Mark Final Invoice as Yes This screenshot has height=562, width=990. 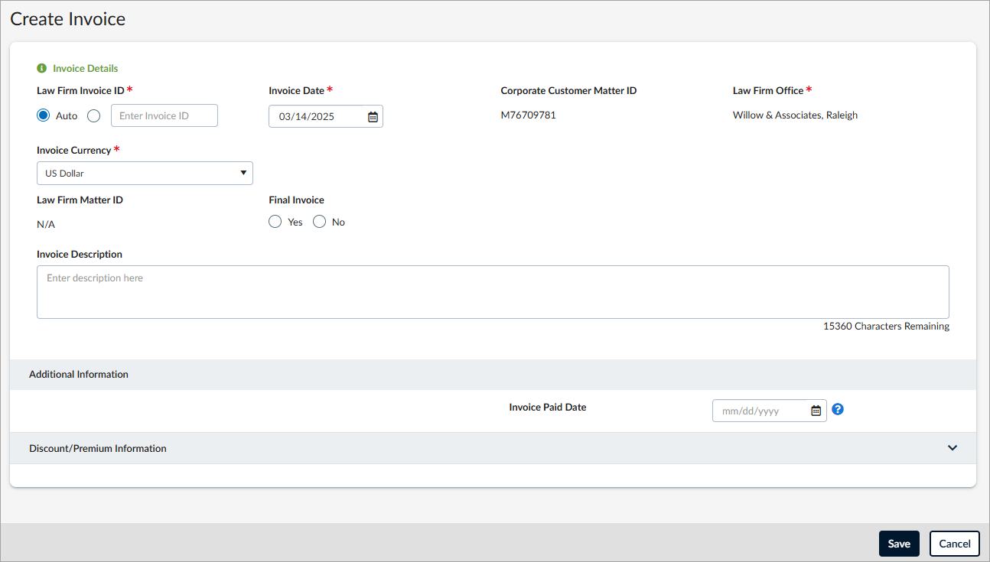(275, 221)
